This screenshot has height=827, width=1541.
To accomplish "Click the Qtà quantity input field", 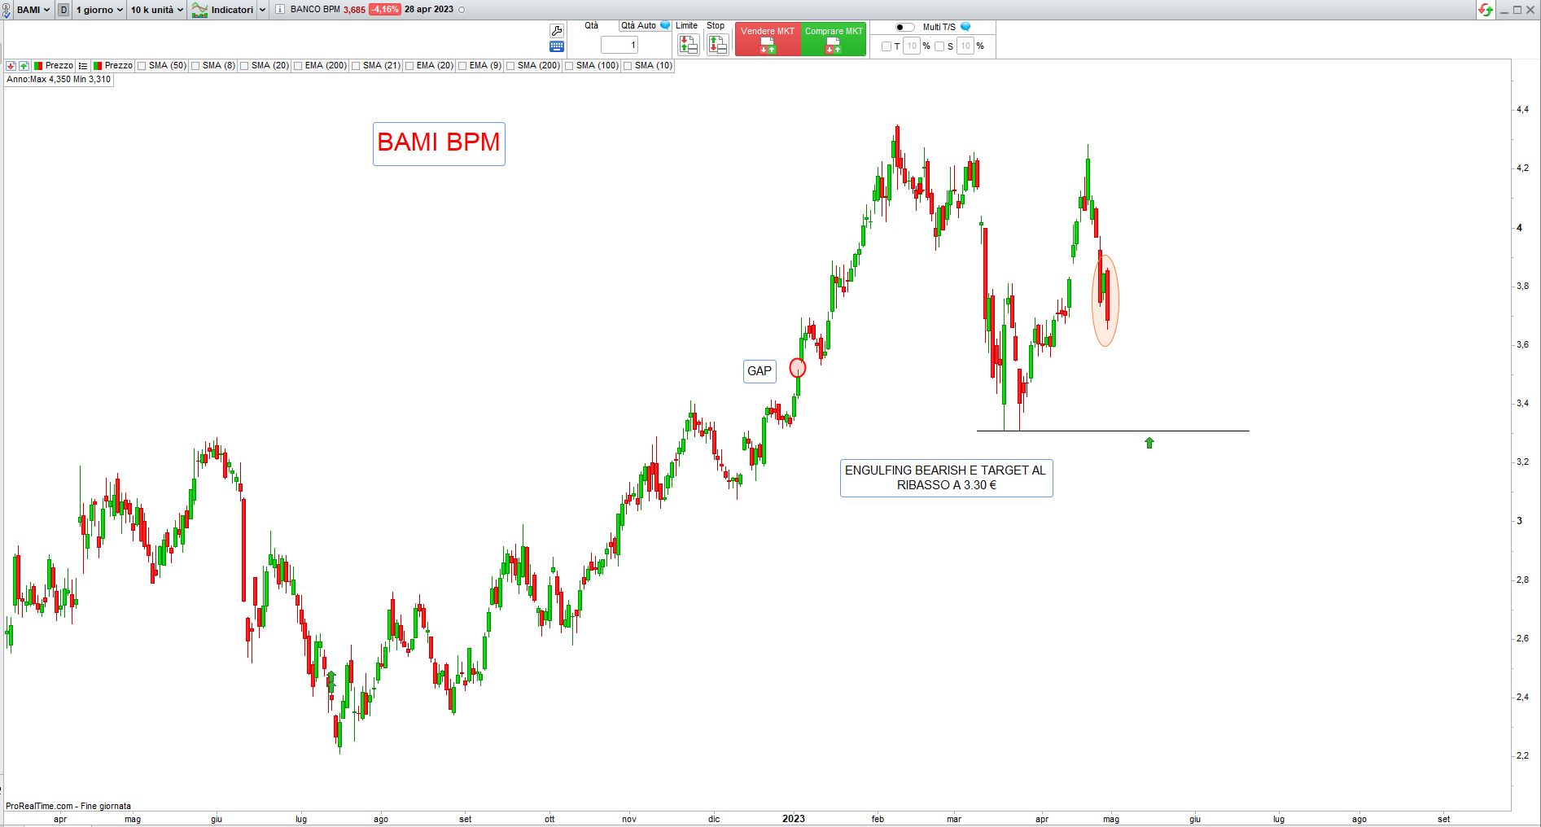I will [x=619, y=45].
